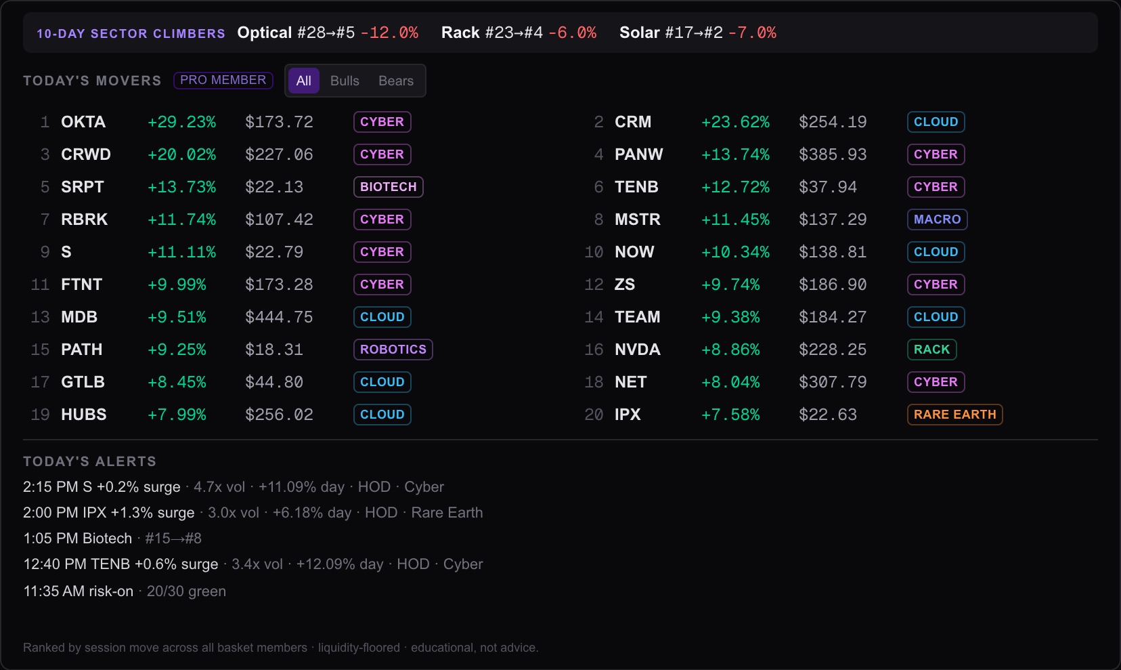This screenshot has width=1121, height=670.
Task: Click the TEAM ticker symbol
Action: [x=638, y=317]
